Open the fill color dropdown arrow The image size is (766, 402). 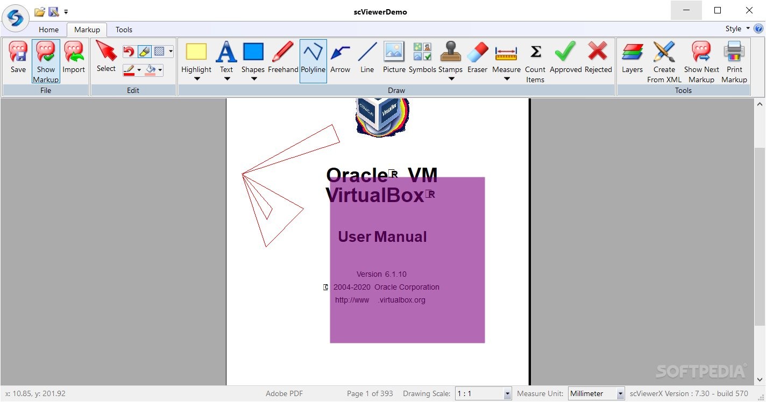(x=160, y=70)
